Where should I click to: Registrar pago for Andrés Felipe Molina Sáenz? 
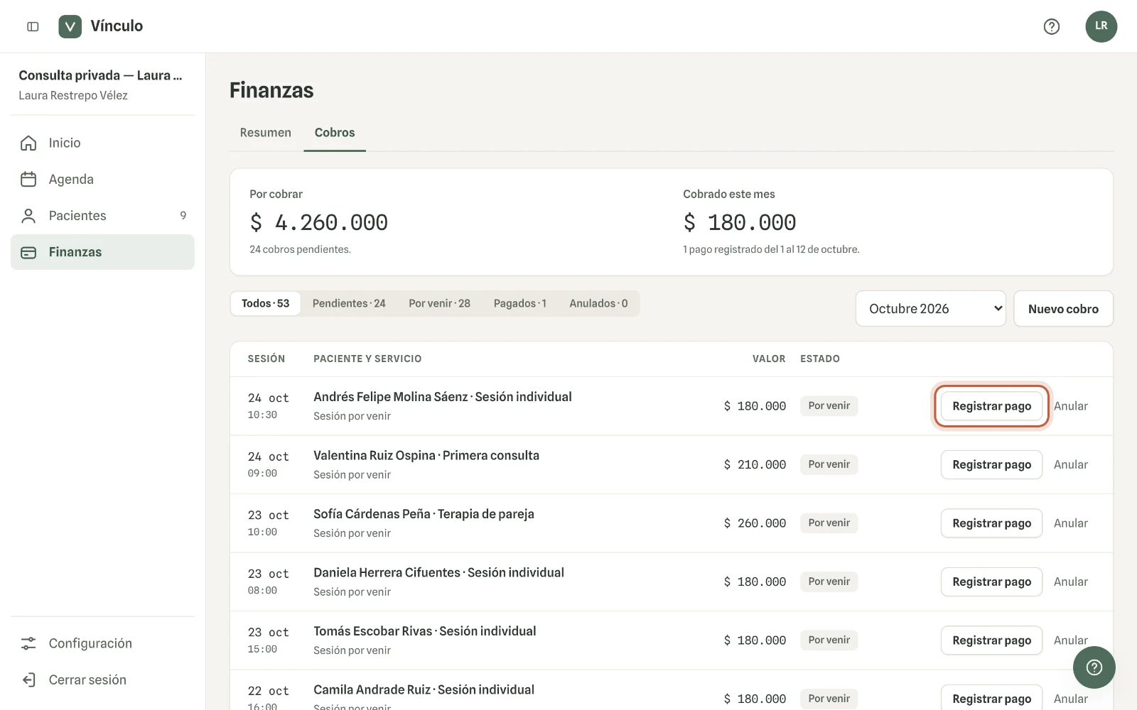tap(991, 406)
